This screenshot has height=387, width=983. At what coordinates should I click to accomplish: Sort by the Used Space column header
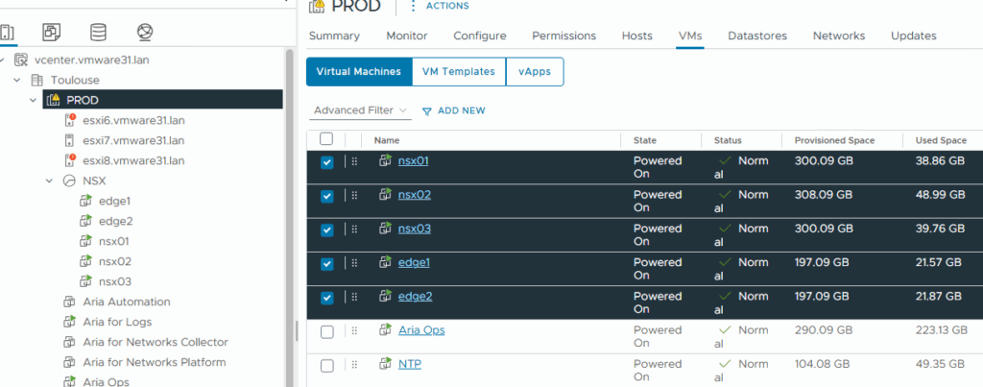(x=941, y=140)
